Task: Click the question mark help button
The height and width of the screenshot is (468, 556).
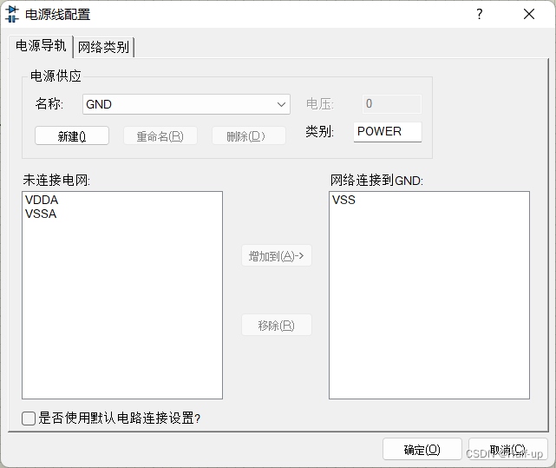Action: [x=480, y=14]
